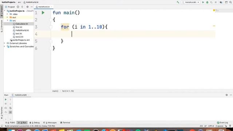The height and width of the screenshot is (131, 233).
Task: Click the disabled stop button in top toolbar
Action: click(x=216, y=2)
